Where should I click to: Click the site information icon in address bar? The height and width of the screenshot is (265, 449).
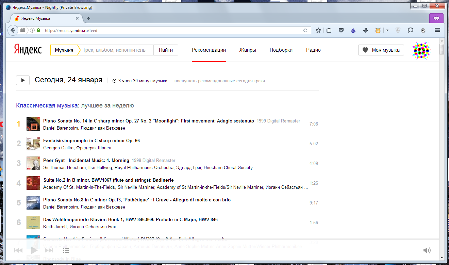pyautogui.click(x=32, y=30)
